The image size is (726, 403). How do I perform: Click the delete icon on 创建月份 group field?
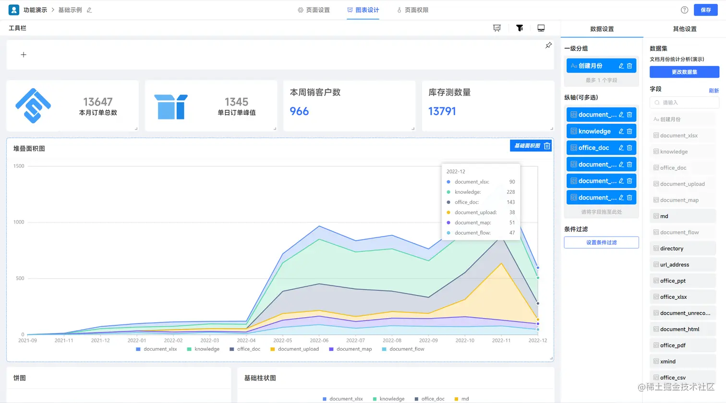[x=629, y=66]
